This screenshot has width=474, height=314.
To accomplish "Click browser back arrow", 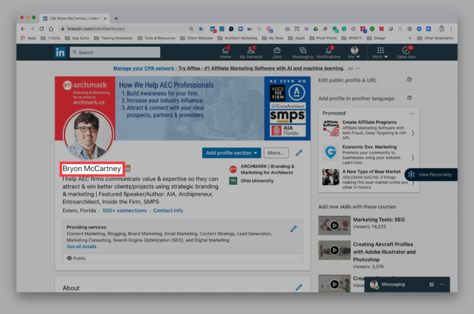I will coord(23,28).
